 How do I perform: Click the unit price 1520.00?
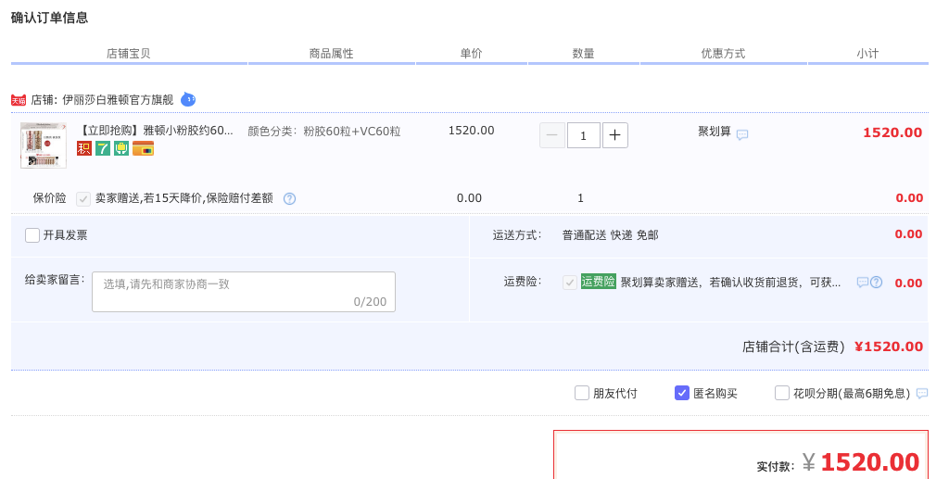[x=471, y=131]
